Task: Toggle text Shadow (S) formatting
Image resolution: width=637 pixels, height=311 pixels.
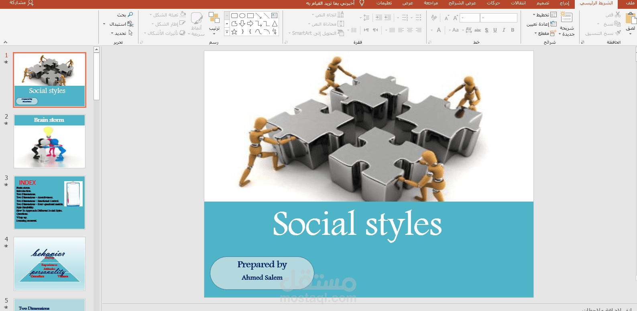Action: [x=486, y=30]
